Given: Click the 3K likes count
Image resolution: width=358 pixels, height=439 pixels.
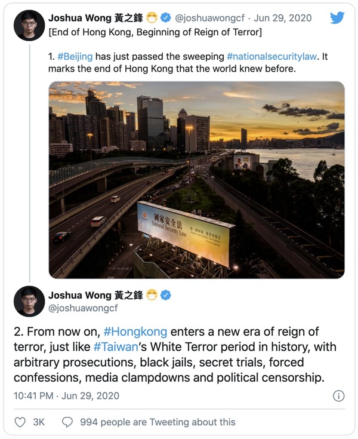Looking at the screenshot, I should (39, 422).
